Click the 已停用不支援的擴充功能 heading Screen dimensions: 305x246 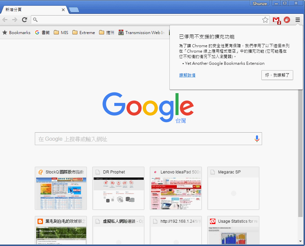[x=207, y=37]
